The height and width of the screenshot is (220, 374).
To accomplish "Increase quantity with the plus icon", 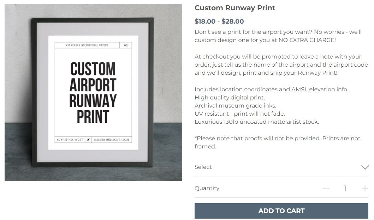I will point(365,189).
